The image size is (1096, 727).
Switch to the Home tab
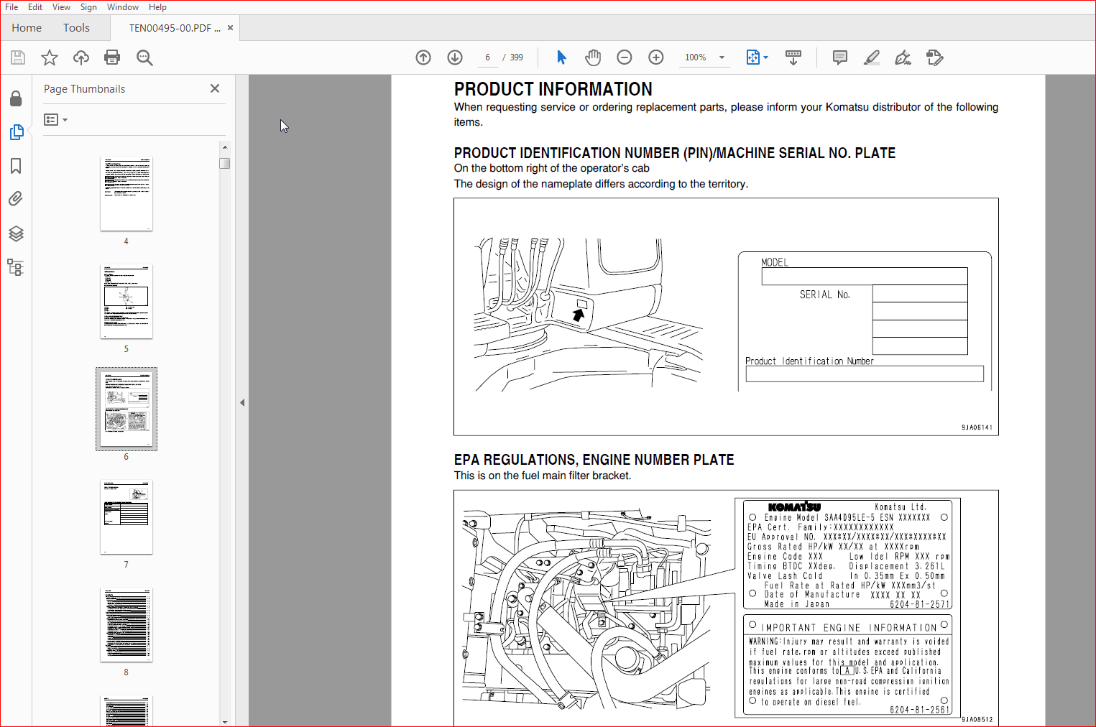tap(27, 28)
